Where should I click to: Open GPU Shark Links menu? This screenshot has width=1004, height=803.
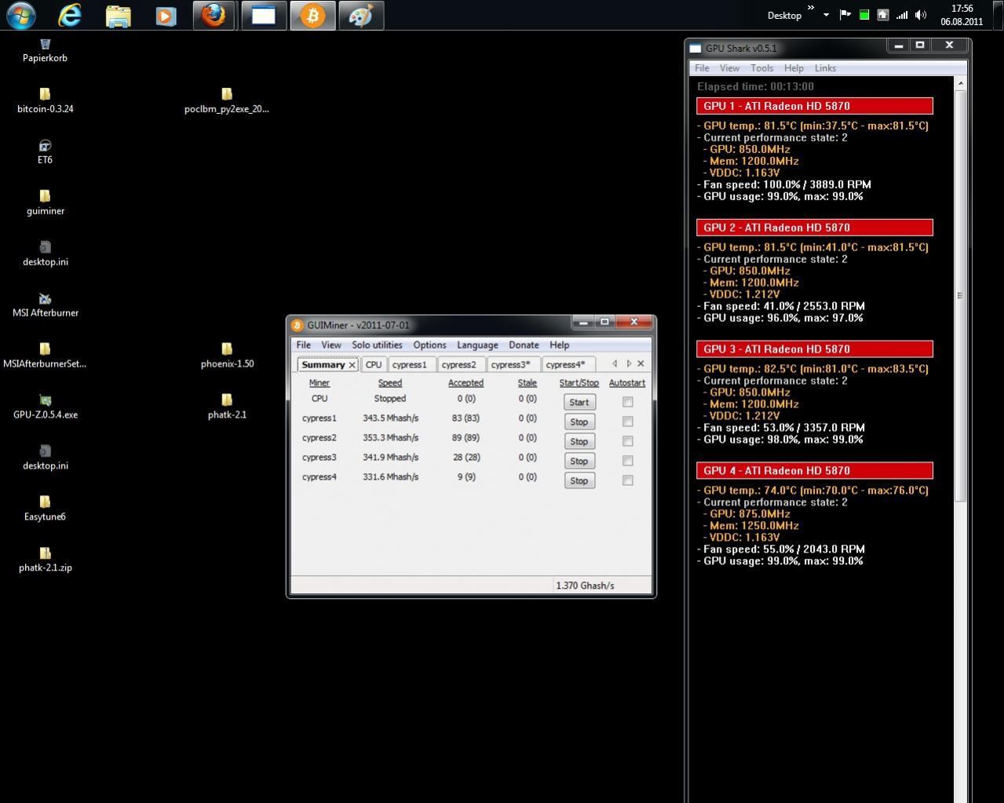click(x=825, y=68)
